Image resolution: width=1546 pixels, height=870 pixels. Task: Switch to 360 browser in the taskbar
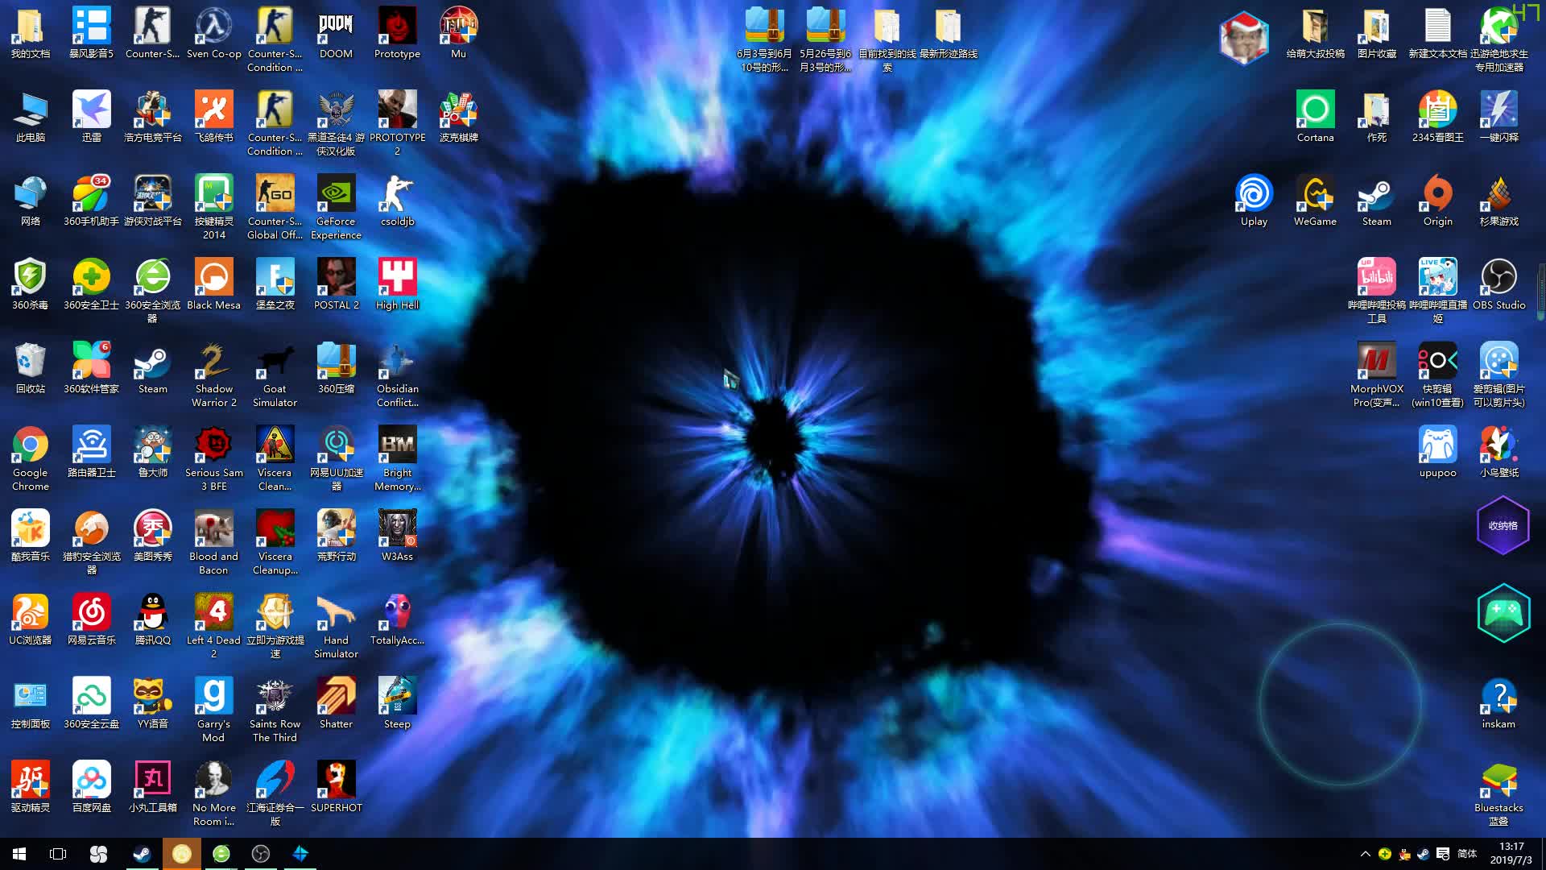point(221,854)
